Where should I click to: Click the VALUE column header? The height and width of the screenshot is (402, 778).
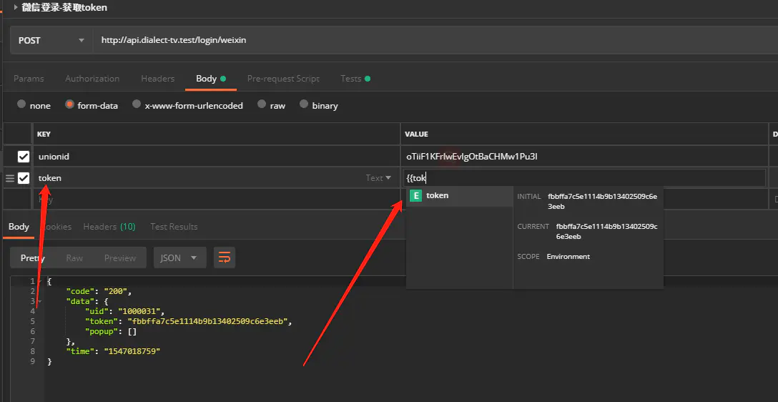point(416,134)
